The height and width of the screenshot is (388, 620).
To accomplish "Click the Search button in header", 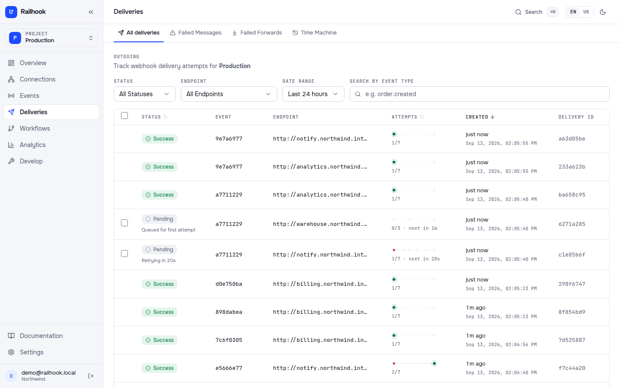I will tap(536, 12).
